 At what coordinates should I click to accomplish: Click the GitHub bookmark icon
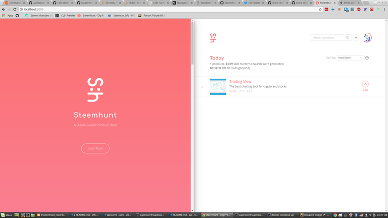[x=17, y=15]
